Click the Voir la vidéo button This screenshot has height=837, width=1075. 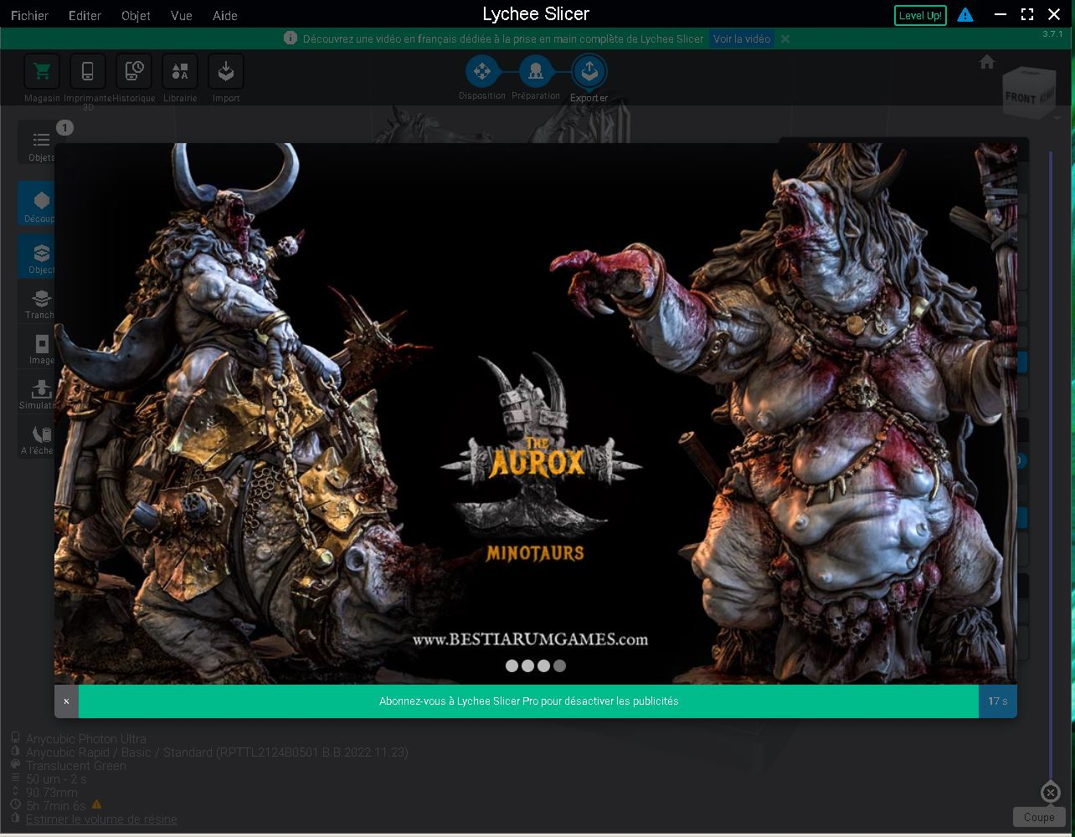pyautogui.click(x=742, y=39)
